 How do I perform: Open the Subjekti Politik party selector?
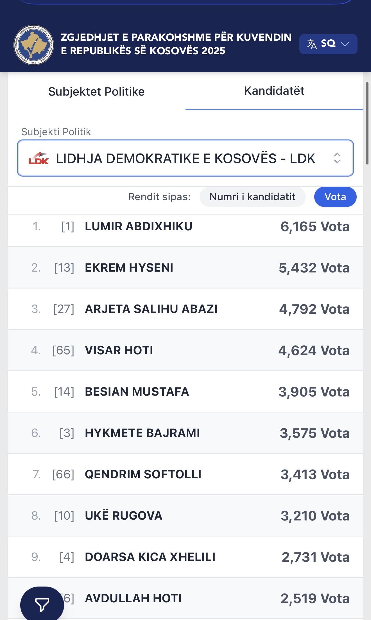(x=185, y=158)
